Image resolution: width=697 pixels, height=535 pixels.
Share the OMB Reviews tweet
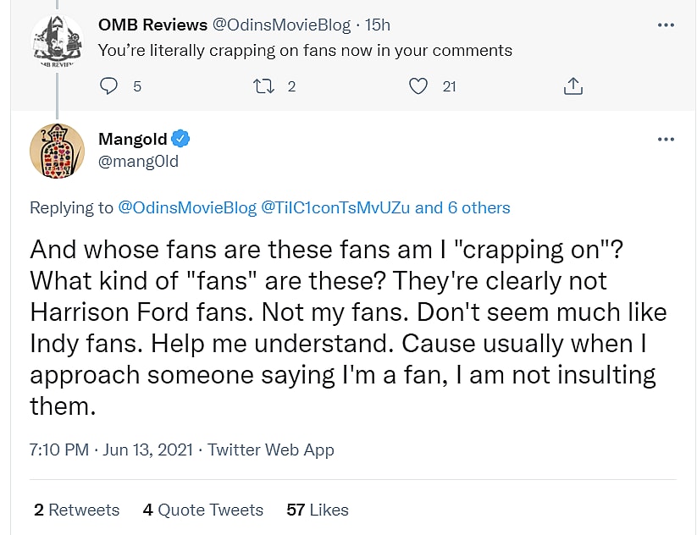573,85
